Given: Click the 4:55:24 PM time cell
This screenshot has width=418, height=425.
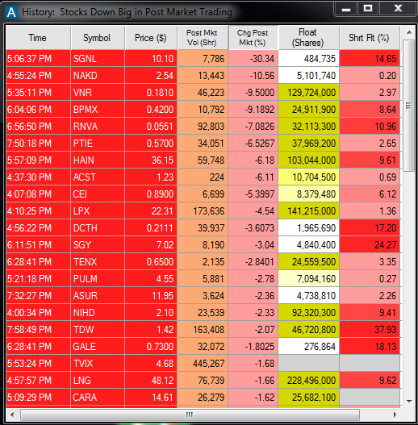Looking at the screenshot, I should pyautogui.click(x=38, y=75).
